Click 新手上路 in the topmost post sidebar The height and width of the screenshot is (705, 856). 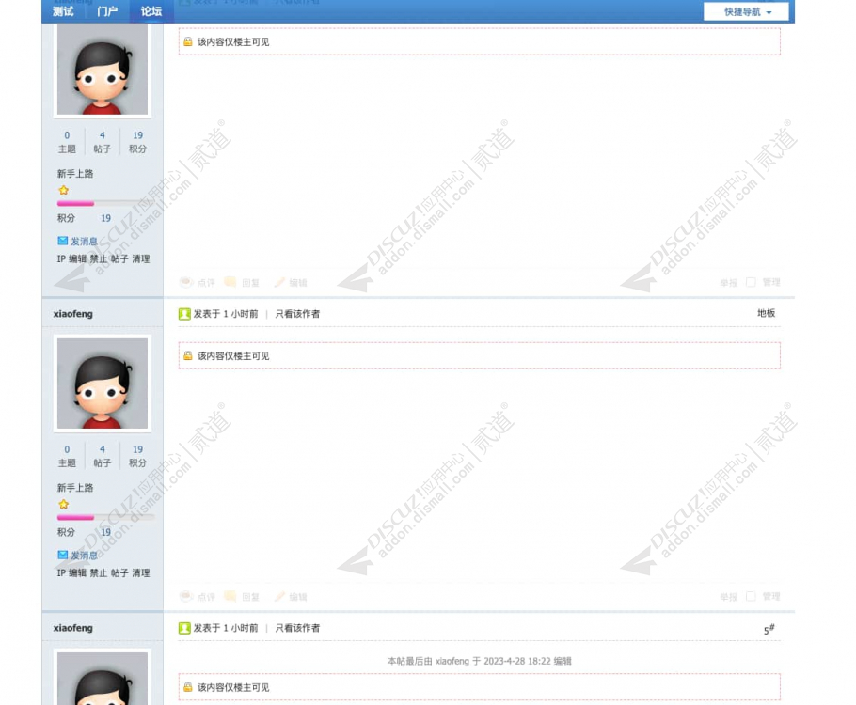(x=75, y=174)
